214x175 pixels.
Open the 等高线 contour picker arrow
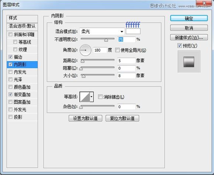92,97
